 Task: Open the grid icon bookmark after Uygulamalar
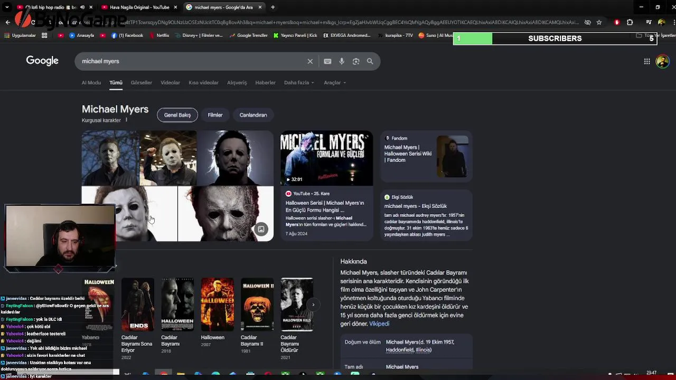tap(44, 35)
